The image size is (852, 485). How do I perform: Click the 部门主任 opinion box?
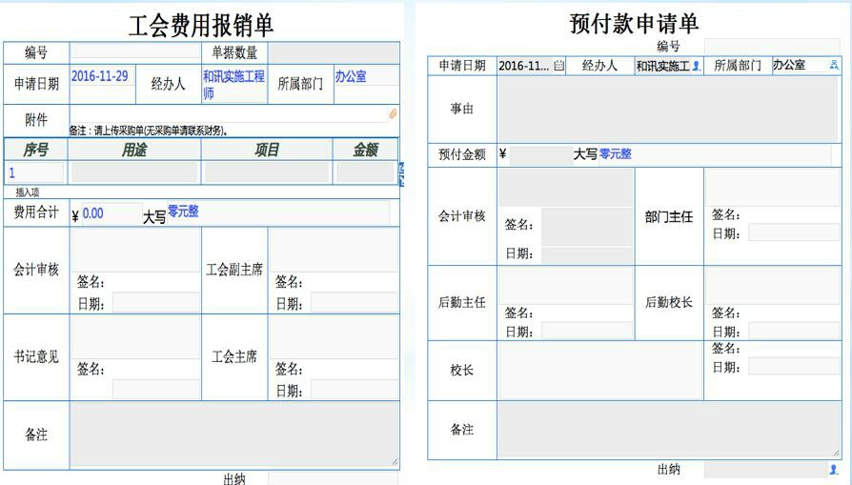(x=772, y=188)
